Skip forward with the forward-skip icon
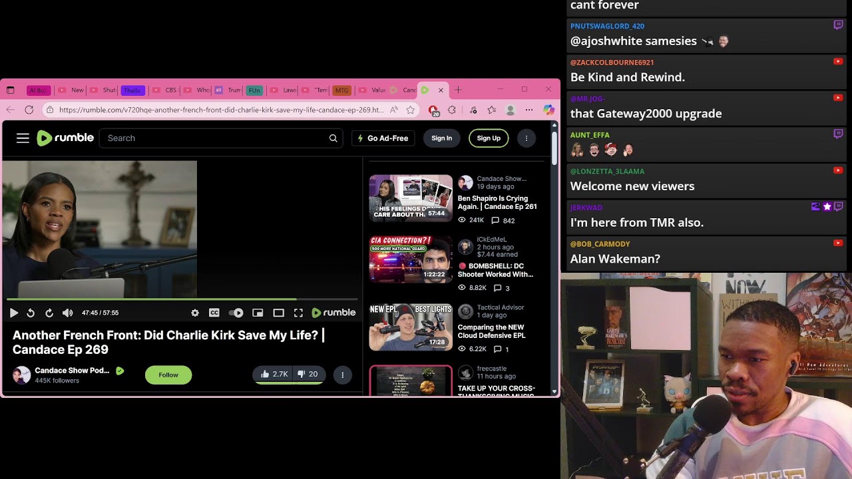This screenshot has width=852, height=479. point(49,313)
